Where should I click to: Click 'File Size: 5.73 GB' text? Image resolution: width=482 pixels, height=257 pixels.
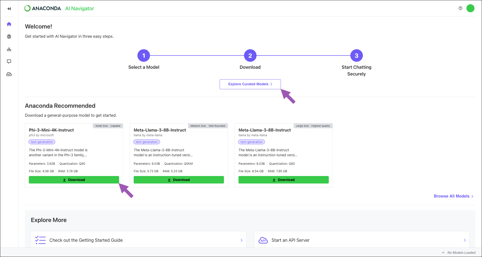pyautogui.click(x=146, y=171)
